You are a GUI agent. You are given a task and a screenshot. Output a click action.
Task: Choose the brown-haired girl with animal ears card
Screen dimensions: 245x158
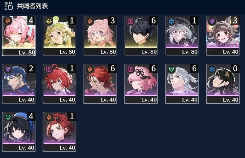pyautogui.click(x=223, y=36)
